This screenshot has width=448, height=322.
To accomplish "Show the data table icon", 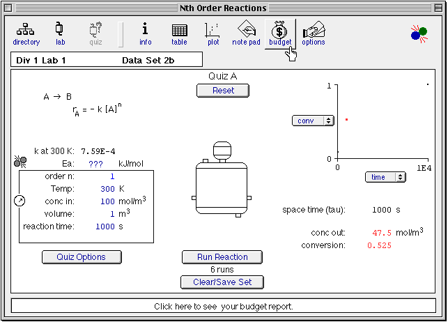I will [179, 32].
